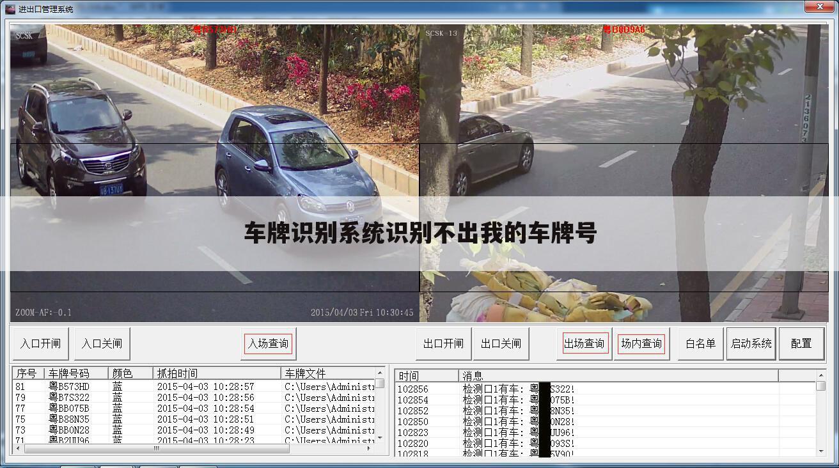
Task: Click message row at time 102850
Action: (605, 422)
